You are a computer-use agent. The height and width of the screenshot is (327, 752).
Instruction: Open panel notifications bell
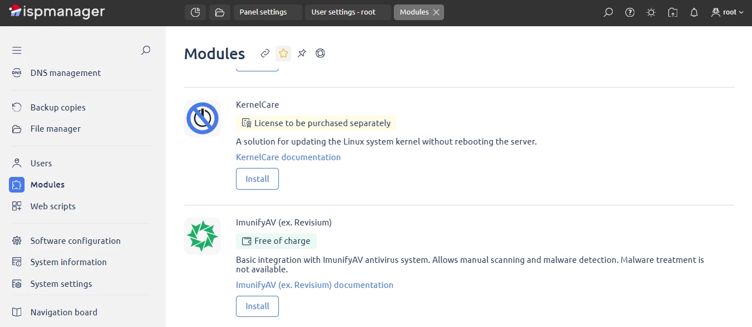[693, 12]
